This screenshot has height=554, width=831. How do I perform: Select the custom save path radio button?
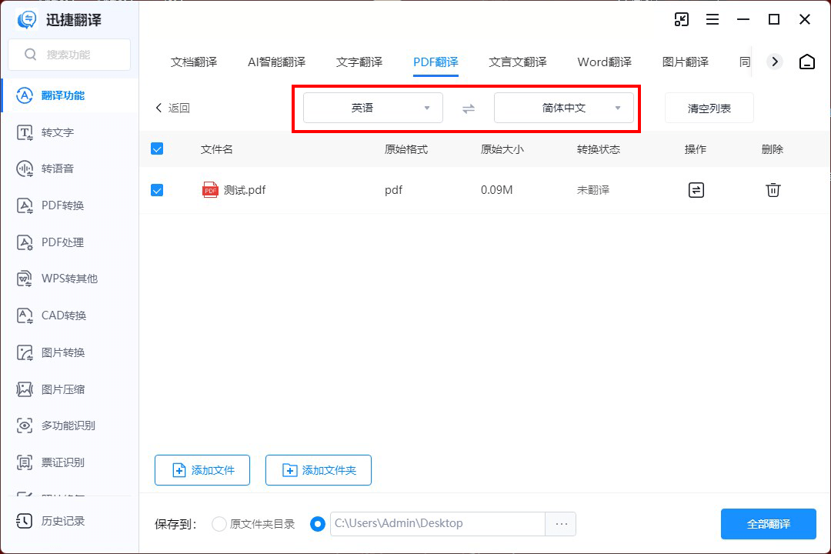[318, 524]
